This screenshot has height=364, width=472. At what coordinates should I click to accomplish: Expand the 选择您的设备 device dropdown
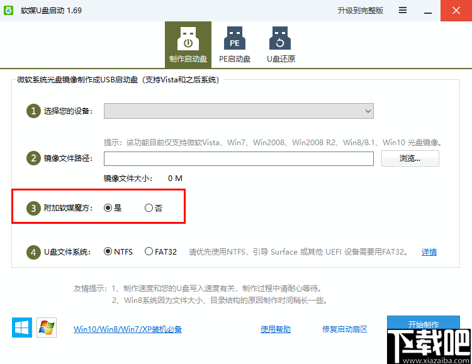coord(239,111)
